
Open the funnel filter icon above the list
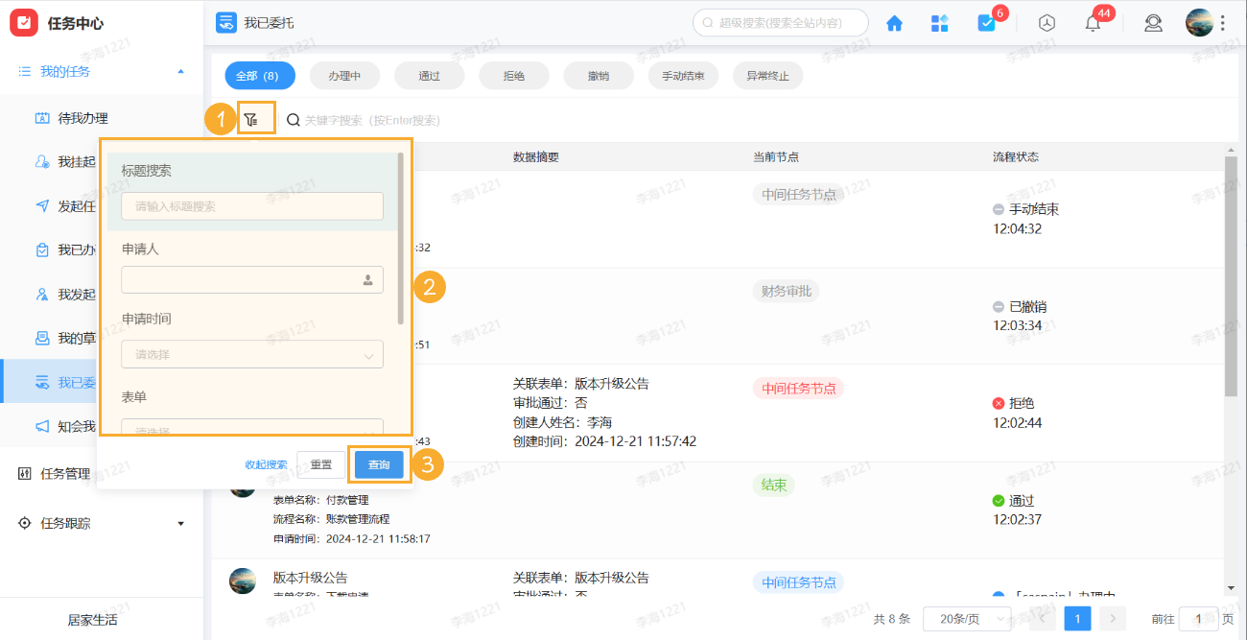[x=255, y=119]
